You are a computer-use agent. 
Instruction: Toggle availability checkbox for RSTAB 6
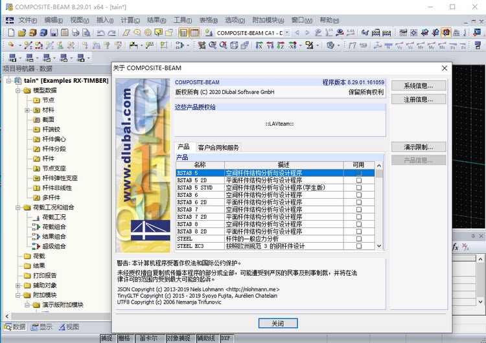point(359,195)
